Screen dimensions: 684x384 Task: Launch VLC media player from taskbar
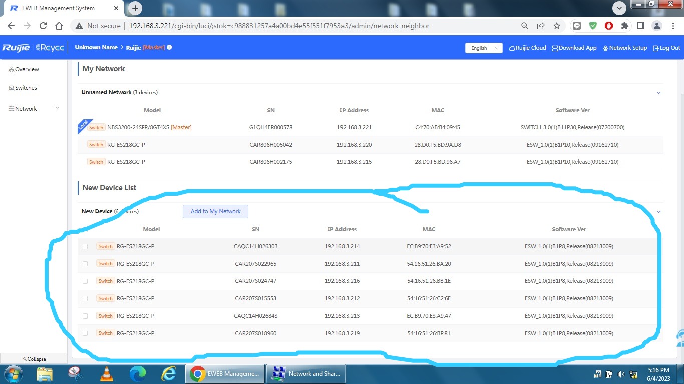(x=107, y=374)
